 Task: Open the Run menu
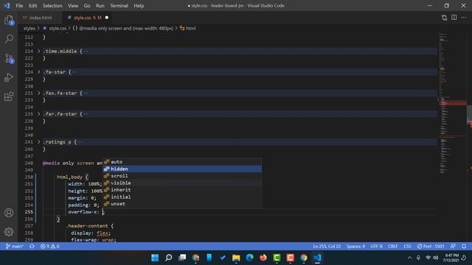[100, 6]
